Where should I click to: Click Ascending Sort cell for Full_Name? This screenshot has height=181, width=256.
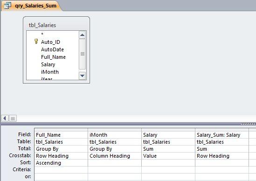pos(61,163)
